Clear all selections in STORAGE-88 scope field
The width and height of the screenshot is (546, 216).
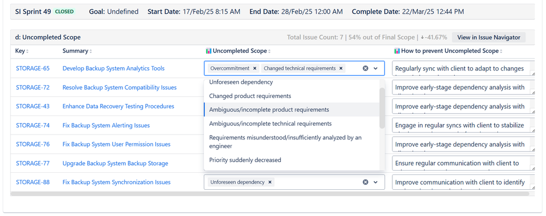pyautogui.click(x=365, y=182)
